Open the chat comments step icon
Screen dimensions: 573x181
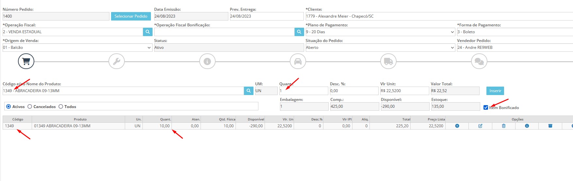click(x=479, y=61)
